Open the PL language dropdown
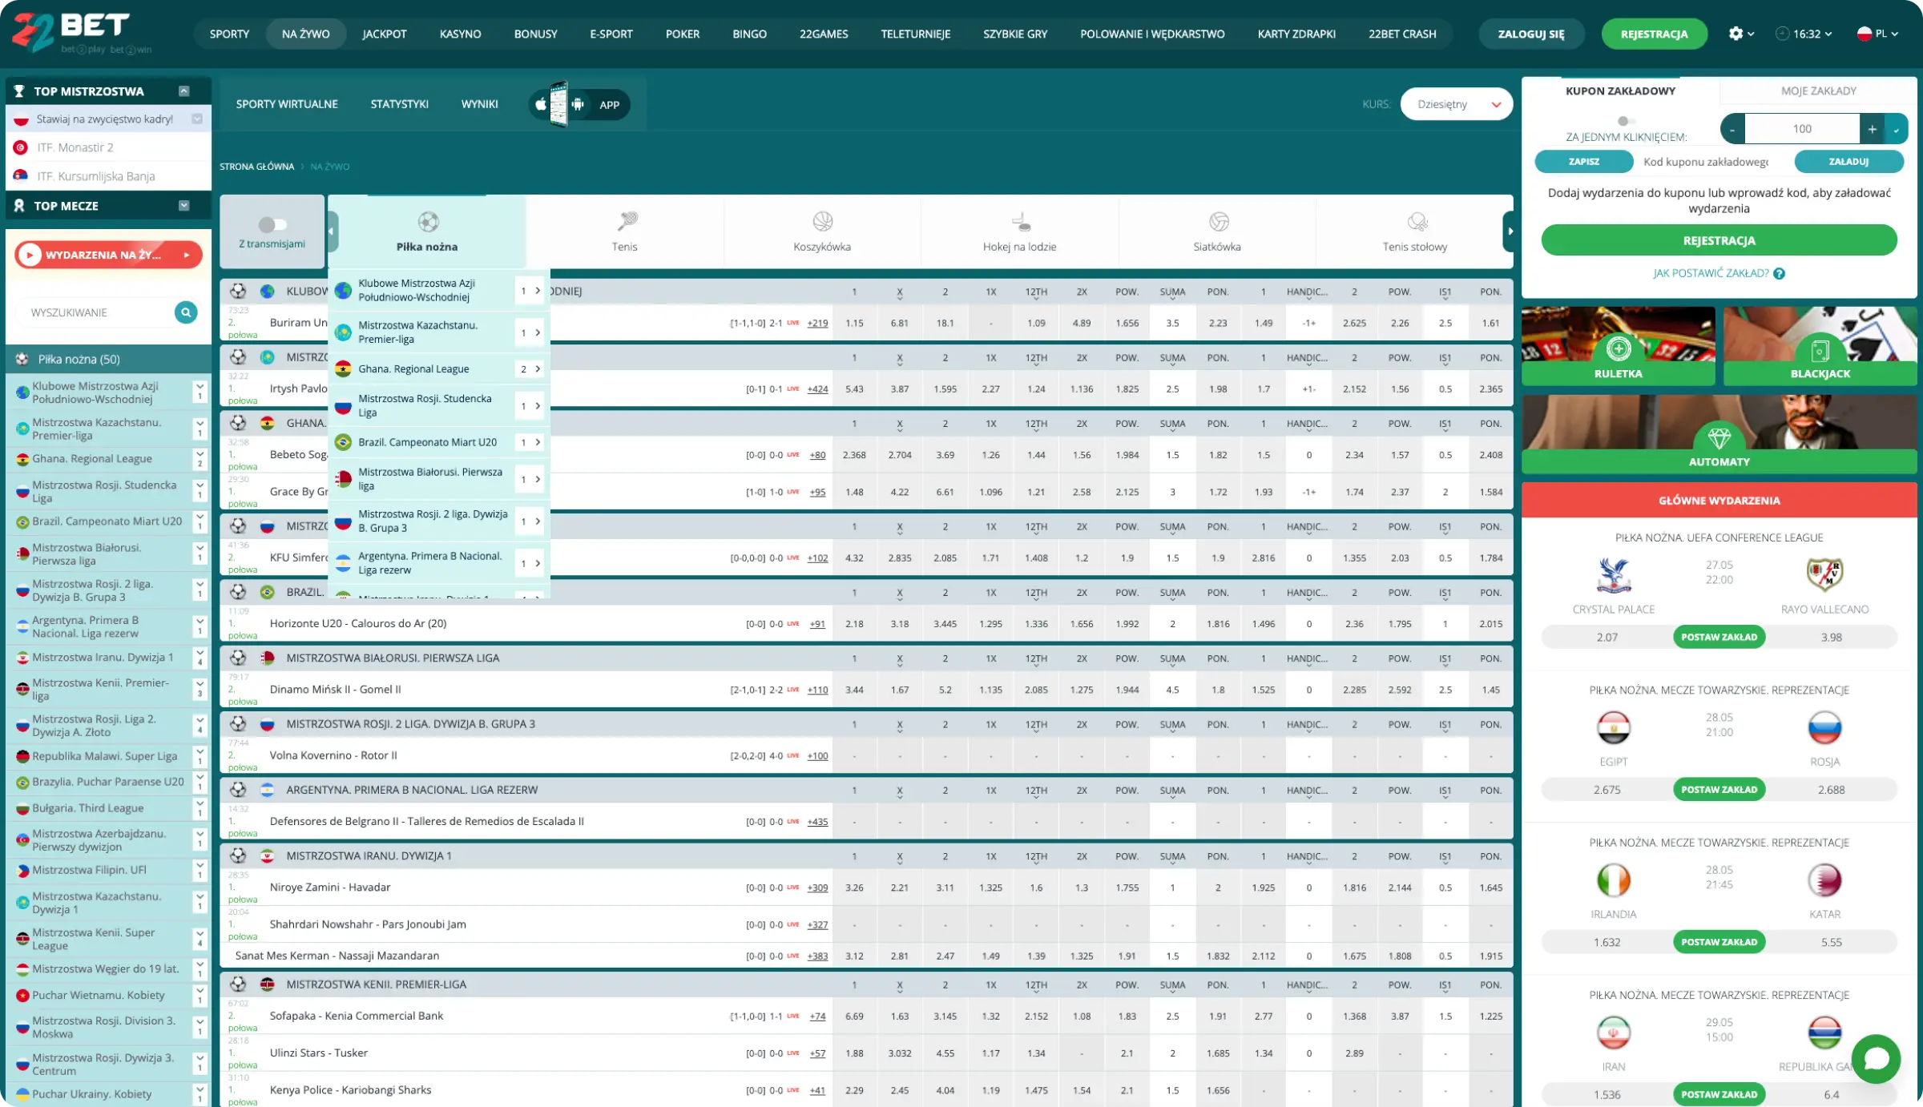The image size is (1923, 1107). [1877, 34]
